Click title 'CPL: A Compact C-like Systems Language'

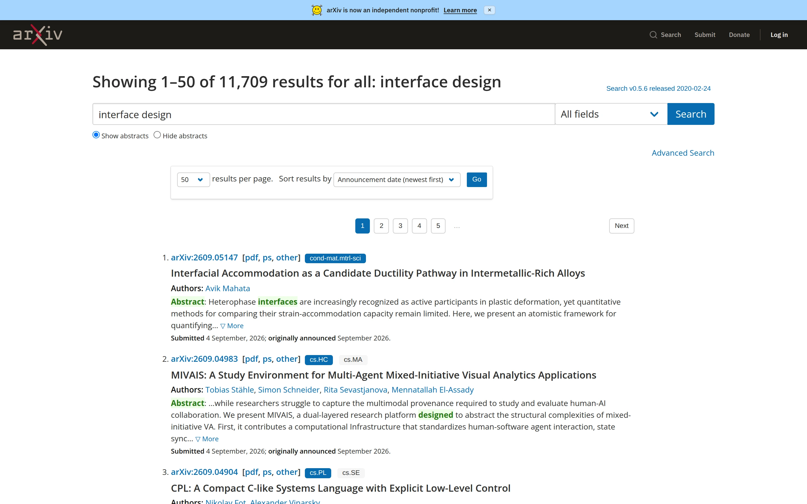(x=340, y=488)
